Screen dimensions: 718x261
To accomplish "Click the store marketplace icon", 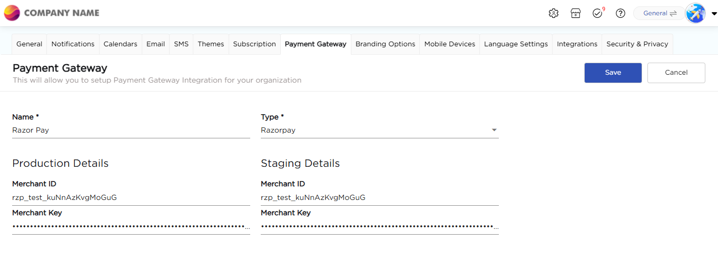I will click(576, 13).
